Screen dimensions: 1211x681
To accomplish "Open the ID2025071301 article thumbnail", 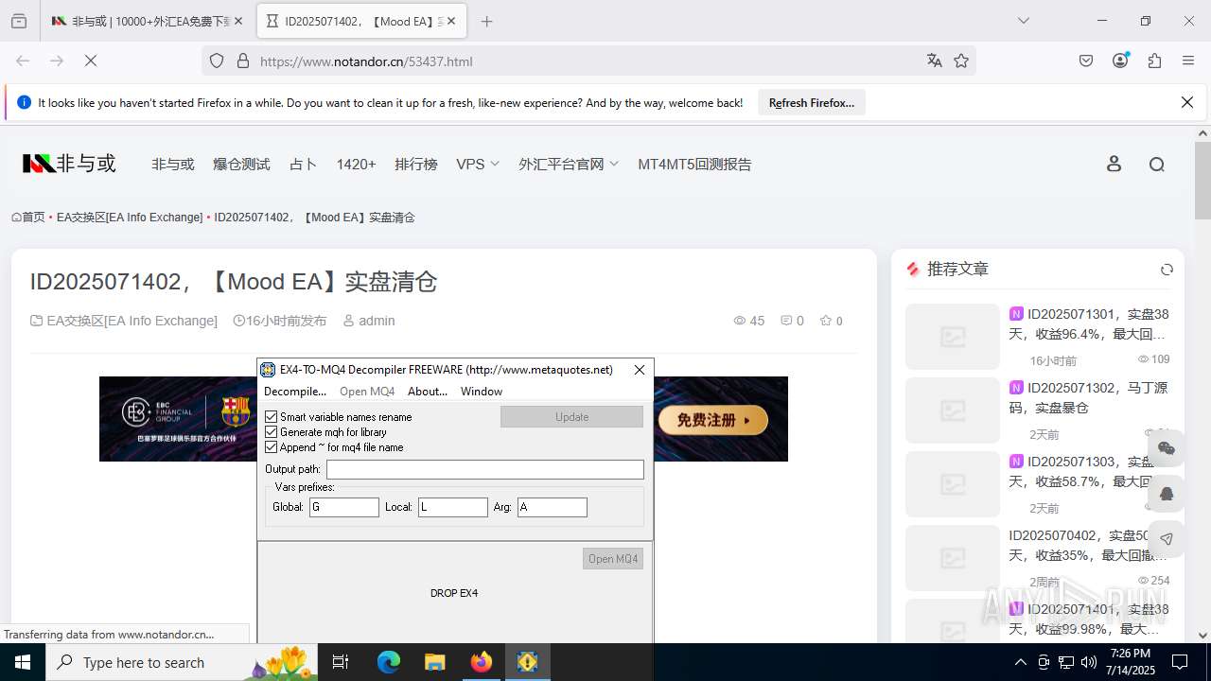I will 953,337.
